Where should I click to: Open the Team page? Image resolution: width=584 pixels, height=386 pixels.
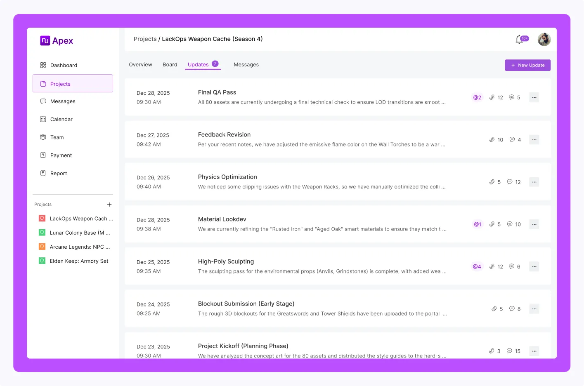point(57,137)
